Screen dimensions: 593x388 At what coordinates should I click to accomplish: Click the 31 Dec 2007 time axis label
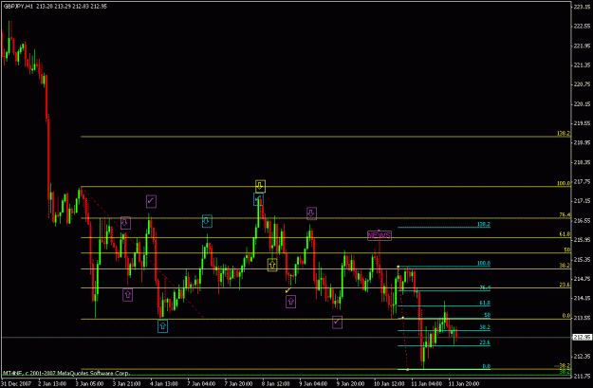16,383
